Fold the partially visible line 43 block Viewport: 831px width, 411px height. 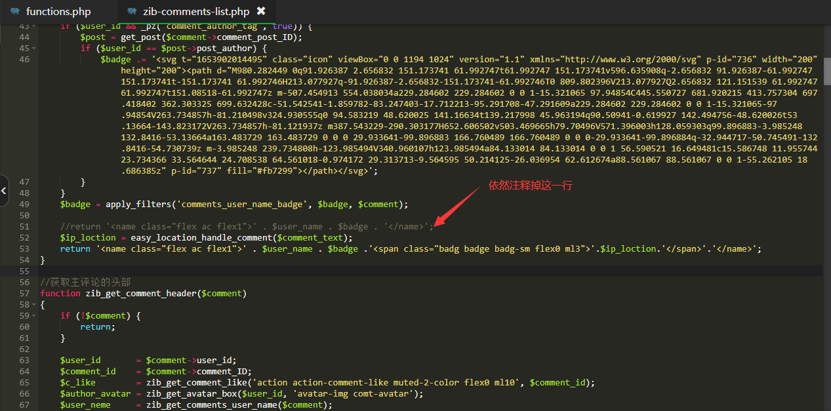coord(33,26)
